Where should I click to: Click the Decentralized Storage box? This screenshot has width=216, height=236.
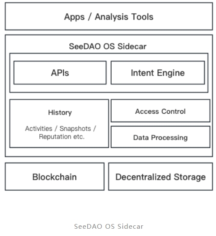click(x=160, y=177)
